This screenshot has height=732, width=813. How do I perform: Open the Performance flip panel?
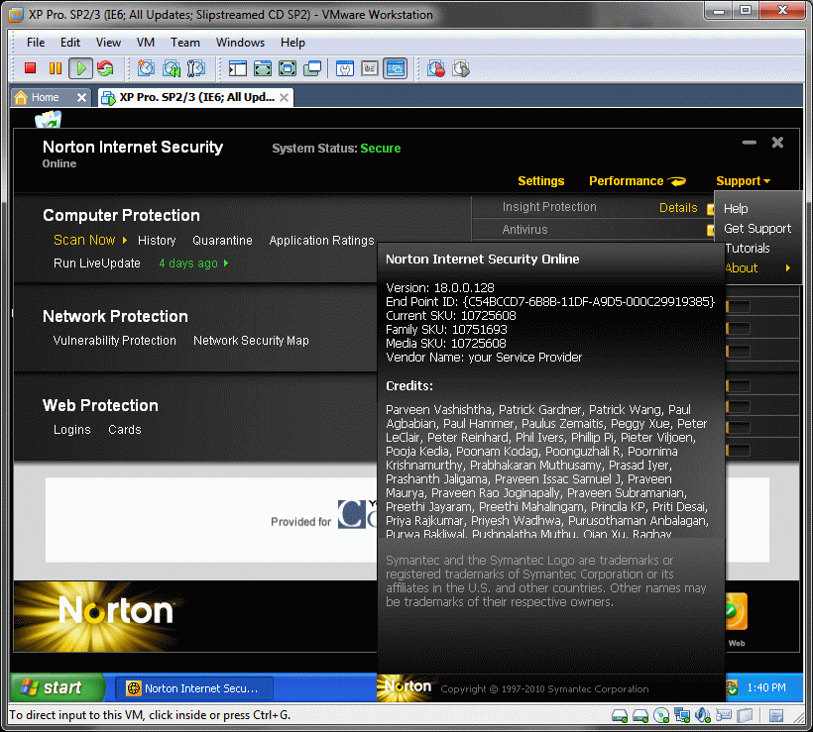pos(637,181)
